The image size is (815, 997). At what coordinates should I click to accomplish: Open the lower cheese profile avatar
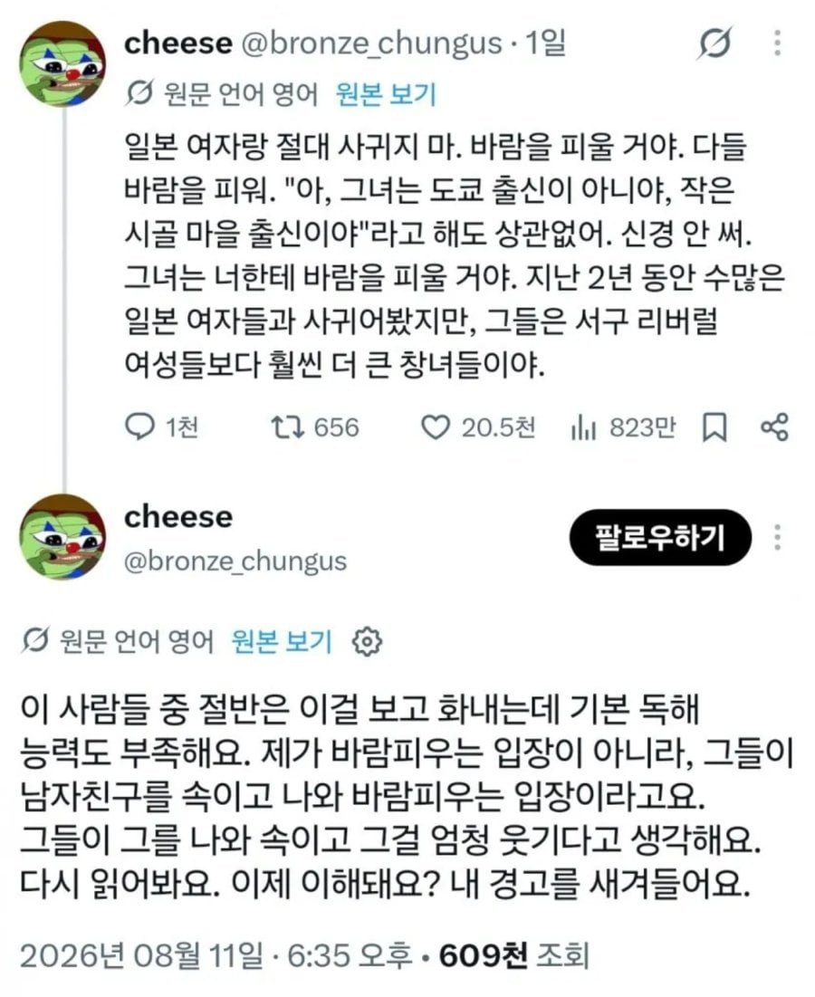pos(63,537)
